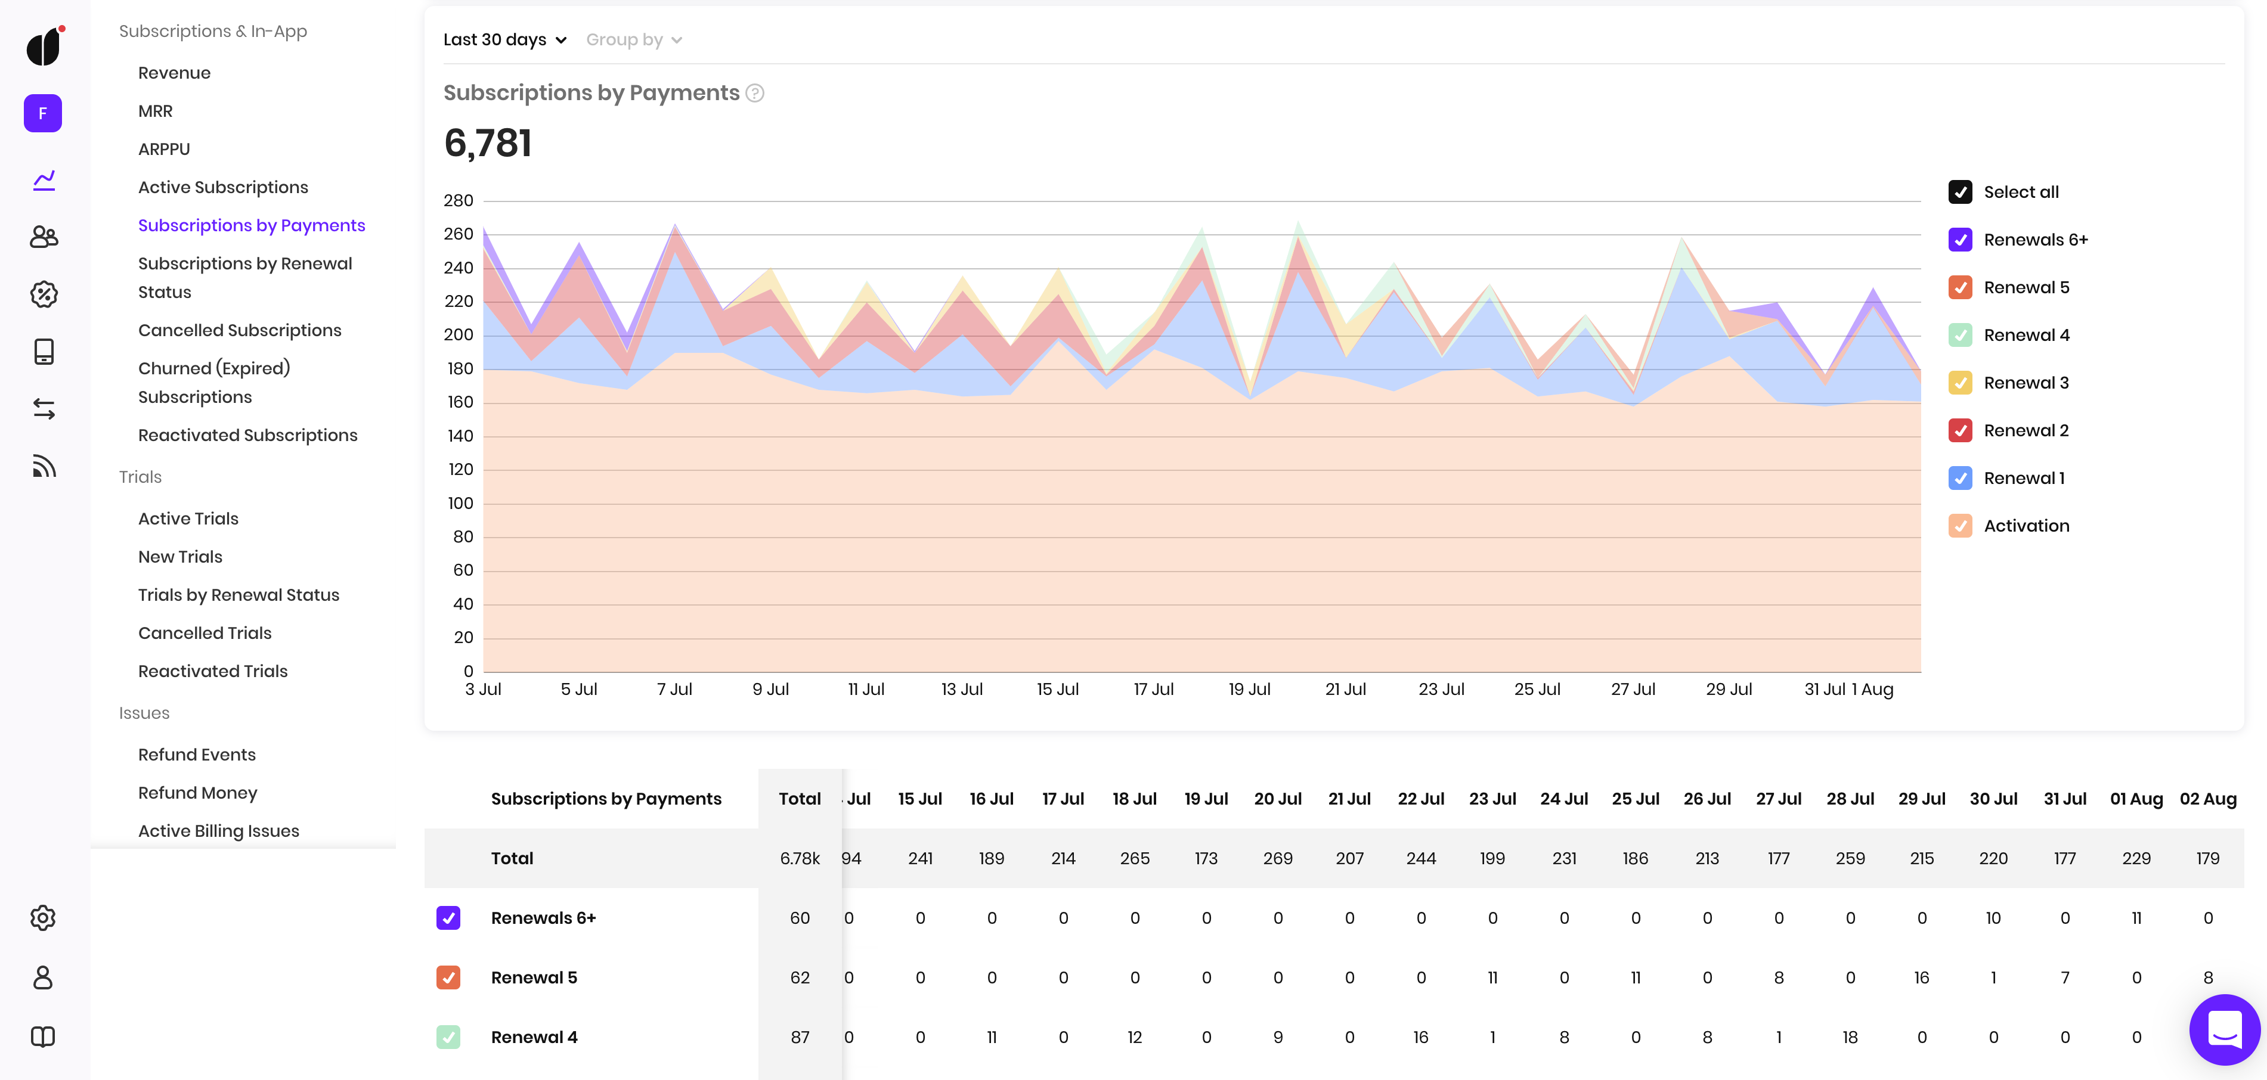The width and height of the screenshot is (2267, 1080).
Task: Uncheck Renewals 6+ in chart legend
Action: 1960,239
